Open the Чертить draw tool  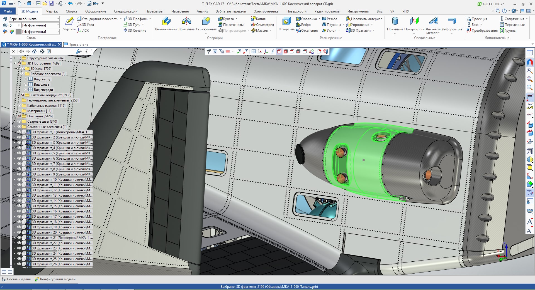pyautogui.click(x=69, y=24)
